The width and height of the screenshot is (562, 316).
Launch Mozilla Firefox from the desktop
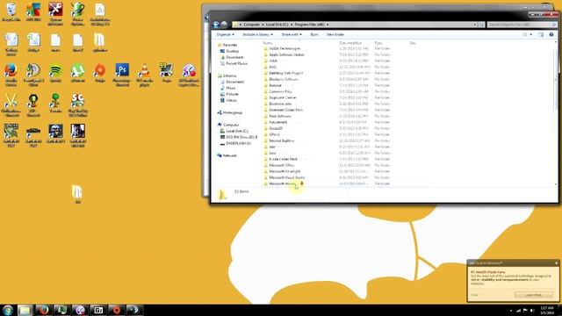(x=11, y=75)
